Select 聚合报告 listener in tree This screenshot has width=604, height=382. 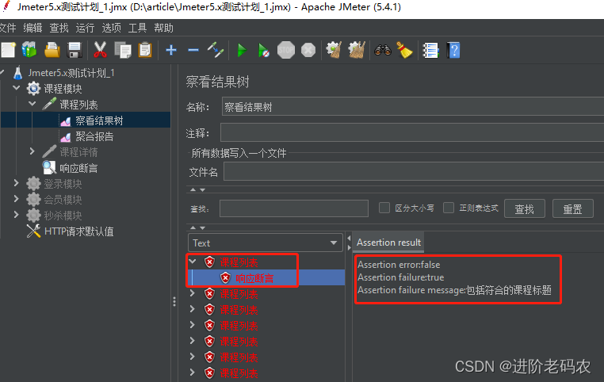coord(94,136)
